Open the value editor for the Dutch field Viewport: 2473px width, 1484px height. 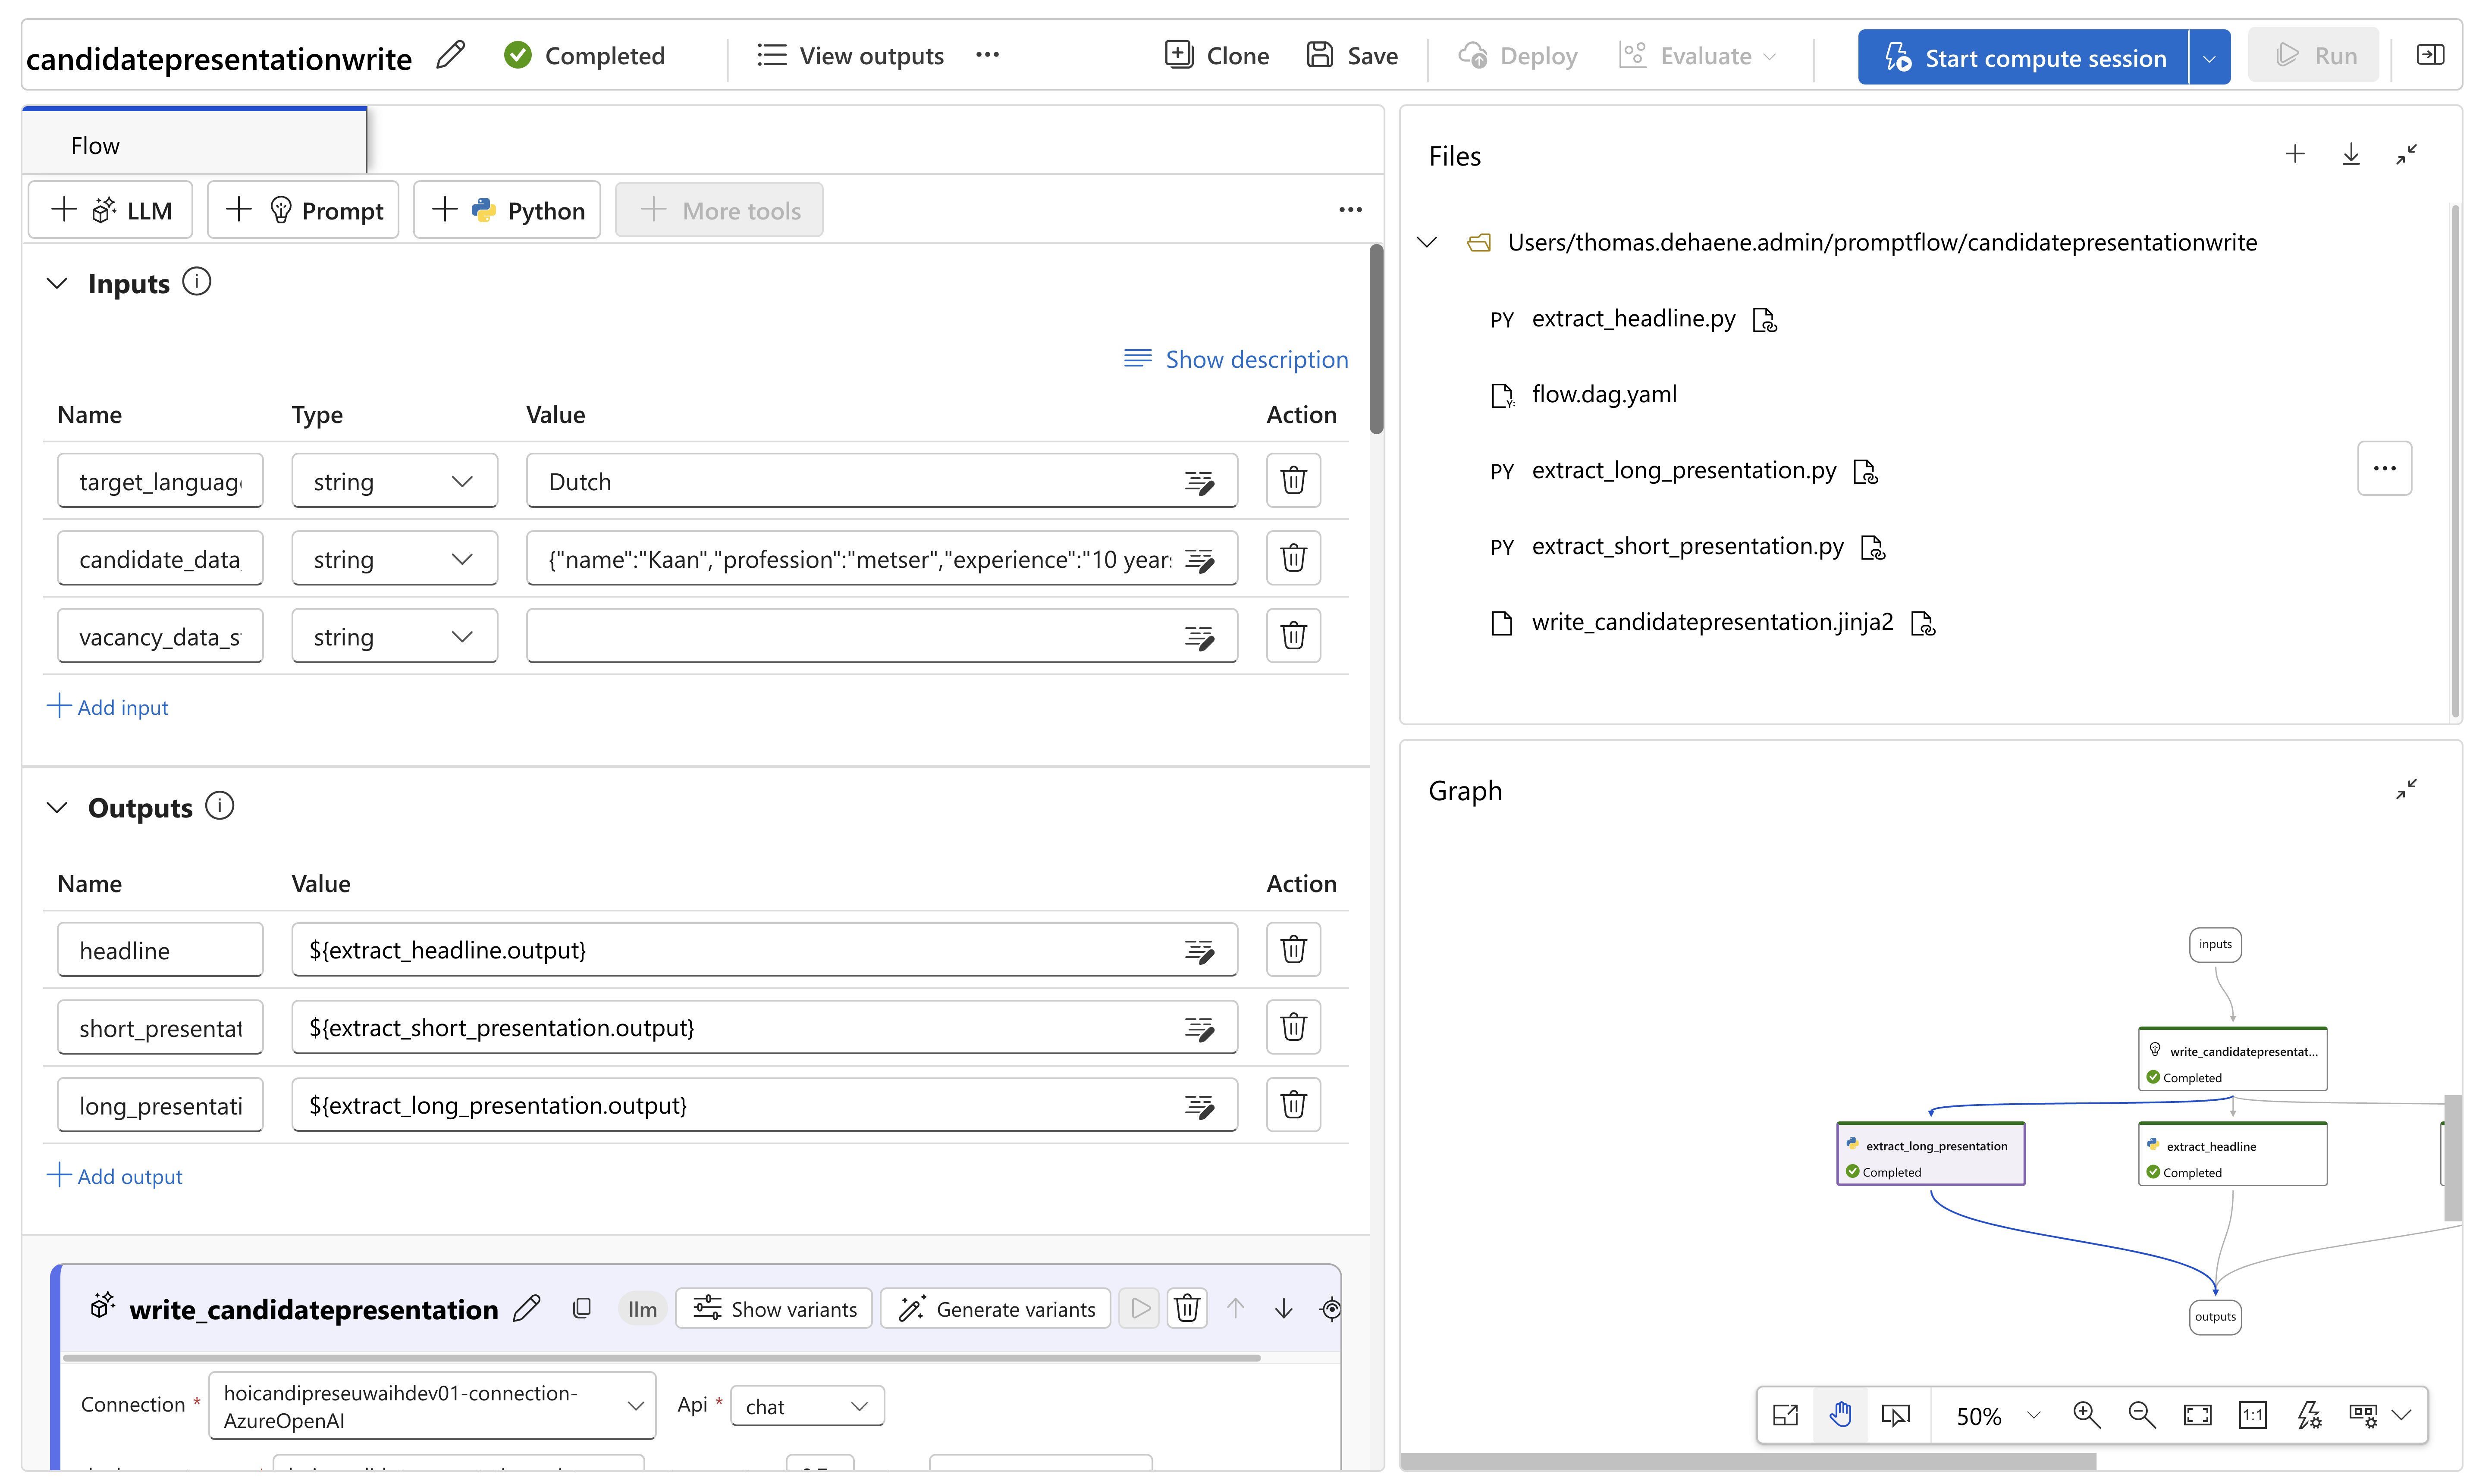click(1199, 482)
